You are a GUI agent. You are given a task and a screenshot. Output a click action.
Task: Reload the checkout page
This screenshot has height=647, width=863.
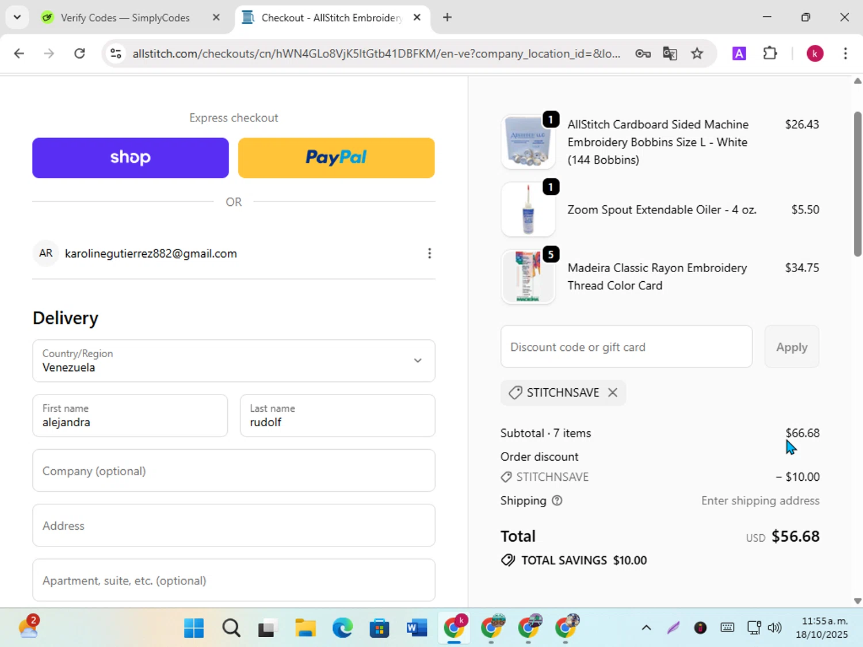(x=79, y=53)
